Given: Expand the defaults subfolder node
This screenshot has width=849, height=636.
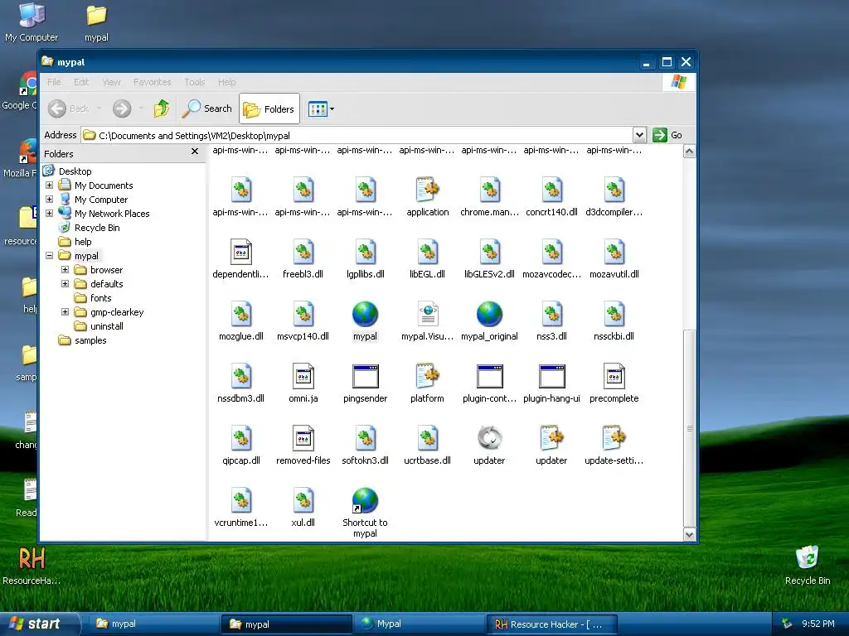Looking at the screenshot, I should pyautogui.click(x=65, y=284).
